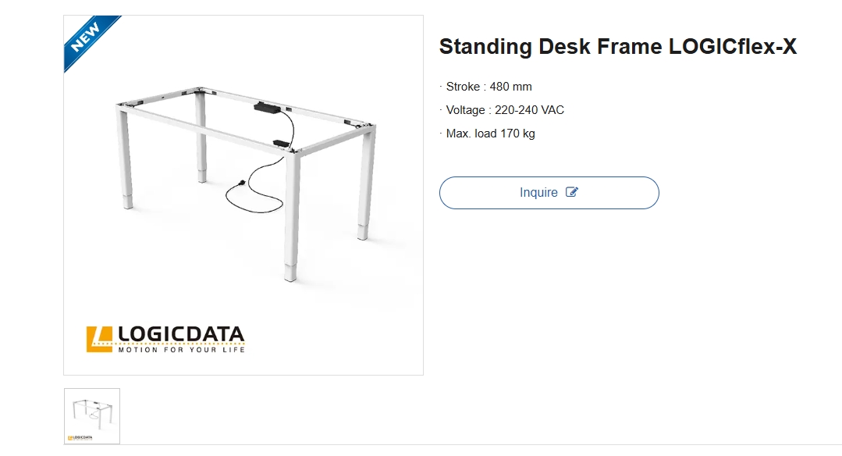Click the MOTION FOR YOUR LIFE tagline
This screenshot has width=842, height=456.
pos(182,350)
